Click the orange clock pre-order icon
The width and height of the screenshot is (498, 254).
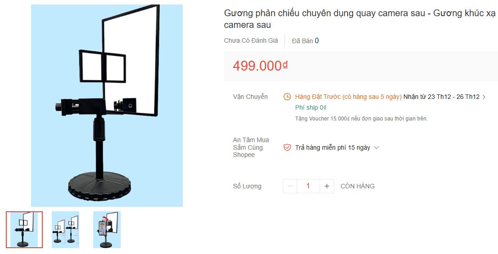(287, 97)
